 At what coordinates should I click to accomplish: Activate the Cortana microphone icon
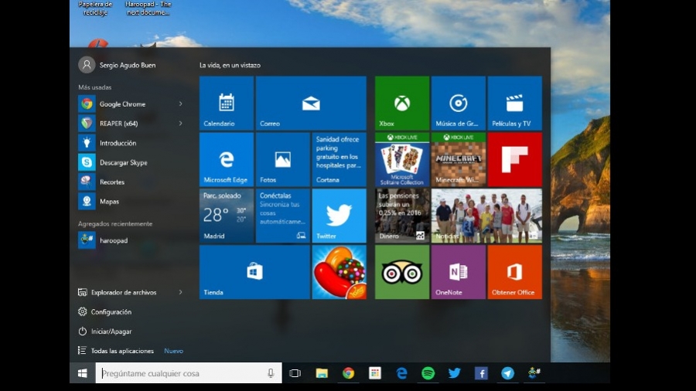271,373
